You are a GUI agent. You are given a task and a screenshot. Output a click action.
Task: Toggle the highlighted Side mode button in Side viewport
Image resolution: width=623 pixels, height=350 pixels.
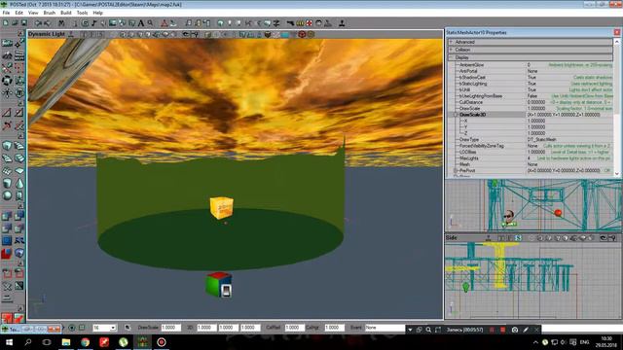[x=518, y=238]
